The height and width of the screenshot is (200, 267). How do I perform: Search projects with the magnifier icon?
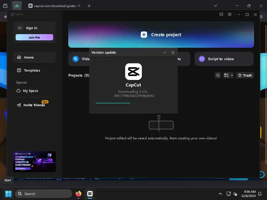click(x=218, y=75)
